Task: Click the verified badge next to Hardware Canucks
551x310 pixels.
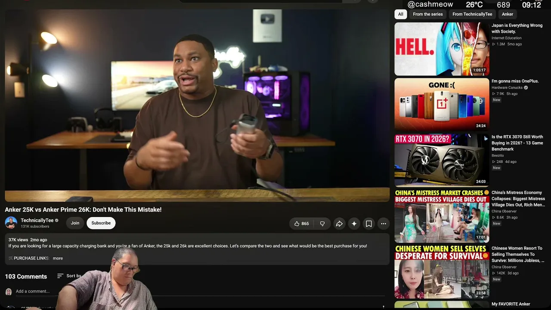Action: pos(526,87)
